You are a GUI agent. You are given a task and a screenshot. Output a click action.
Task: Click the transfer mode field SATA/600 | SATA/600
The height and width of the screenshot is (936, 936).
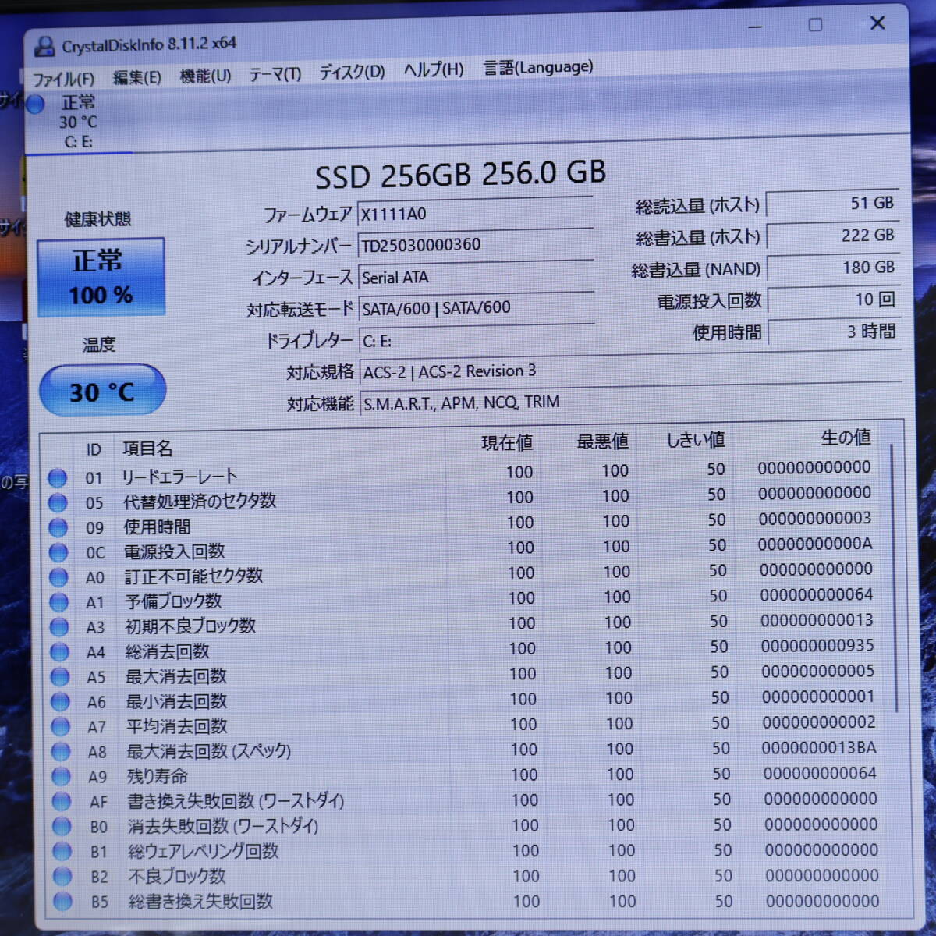(477, 307)
